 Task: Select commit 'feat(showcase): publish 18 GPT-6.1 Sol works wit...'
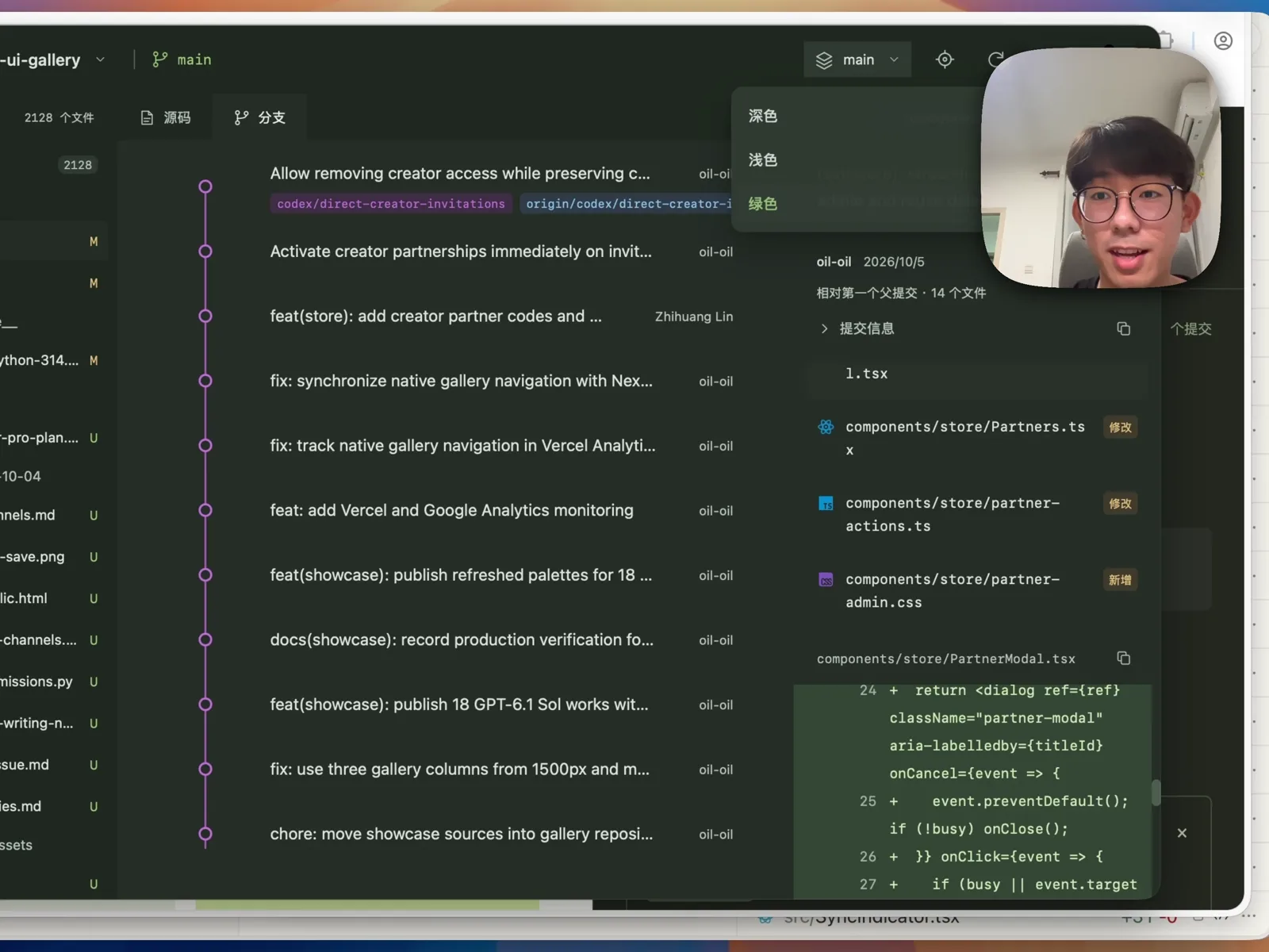coord(459,704)
